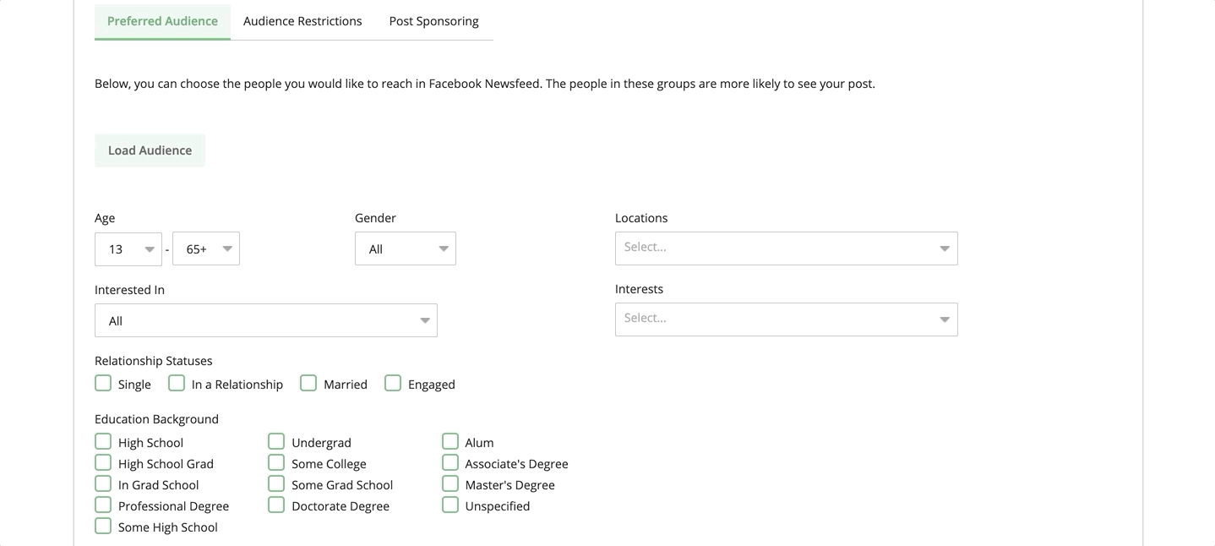The image size is (1215, 546).
Task: Check the Married relationship status
Action: click(308, 383)
